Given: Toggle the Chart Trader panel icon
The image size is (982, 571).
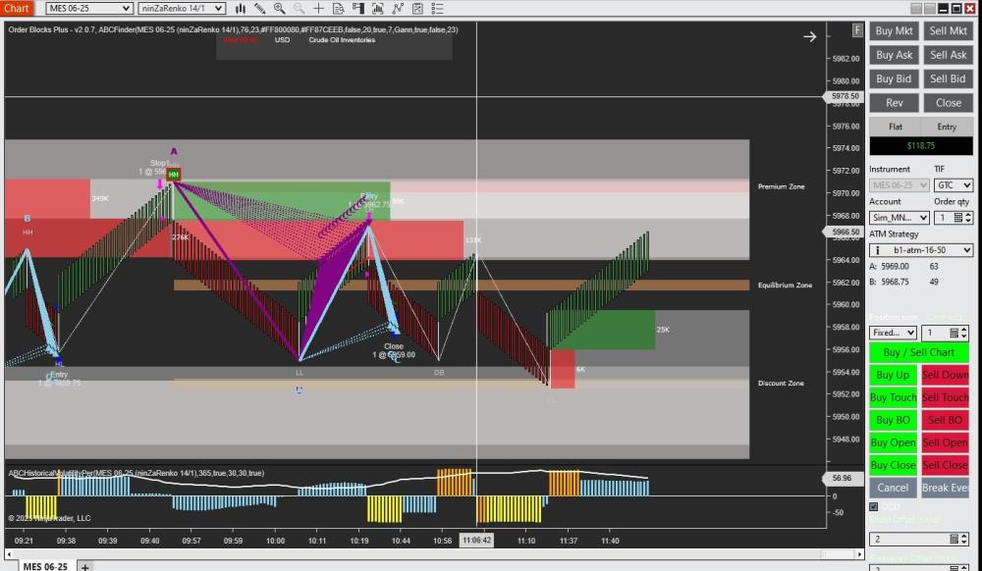Looking at the screenshot, I should pyautogui.click(x=357, y=8).
